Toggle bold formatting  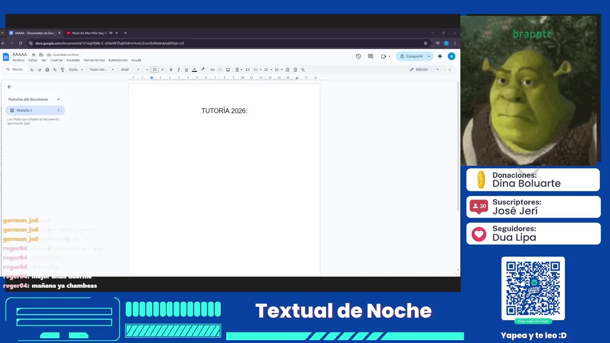pos(171,70)
